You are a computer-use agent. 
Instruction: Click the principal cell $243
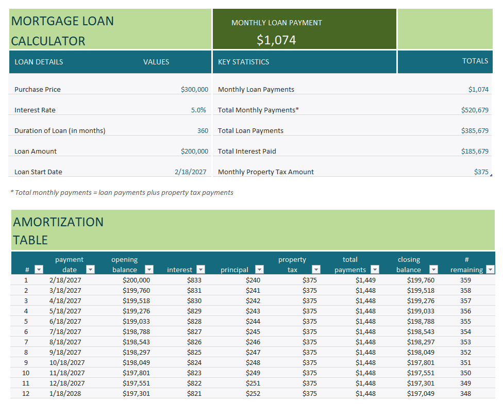(253, 311)
